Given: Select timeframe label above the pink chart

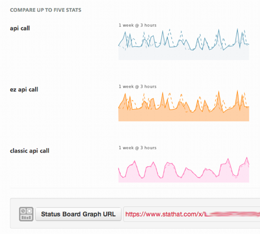Looking at the screenshot, I should pos(137,148).
